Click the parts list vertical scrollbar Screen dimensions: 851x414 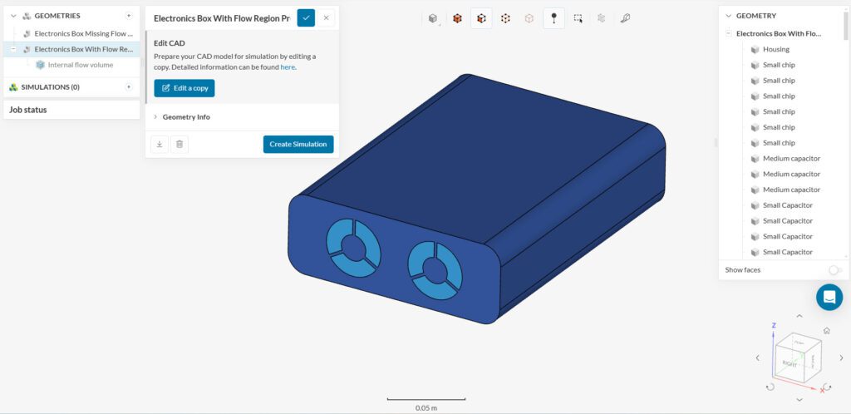click(x=847, y=26)
